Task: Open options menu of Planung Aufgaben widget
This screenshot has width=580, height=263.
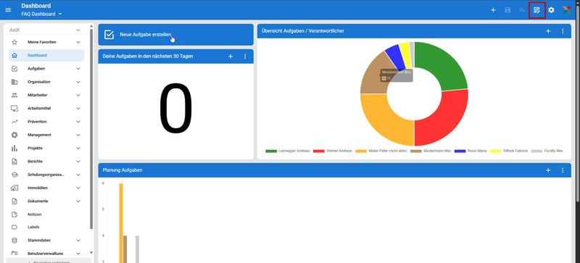Action: (563, 170)
